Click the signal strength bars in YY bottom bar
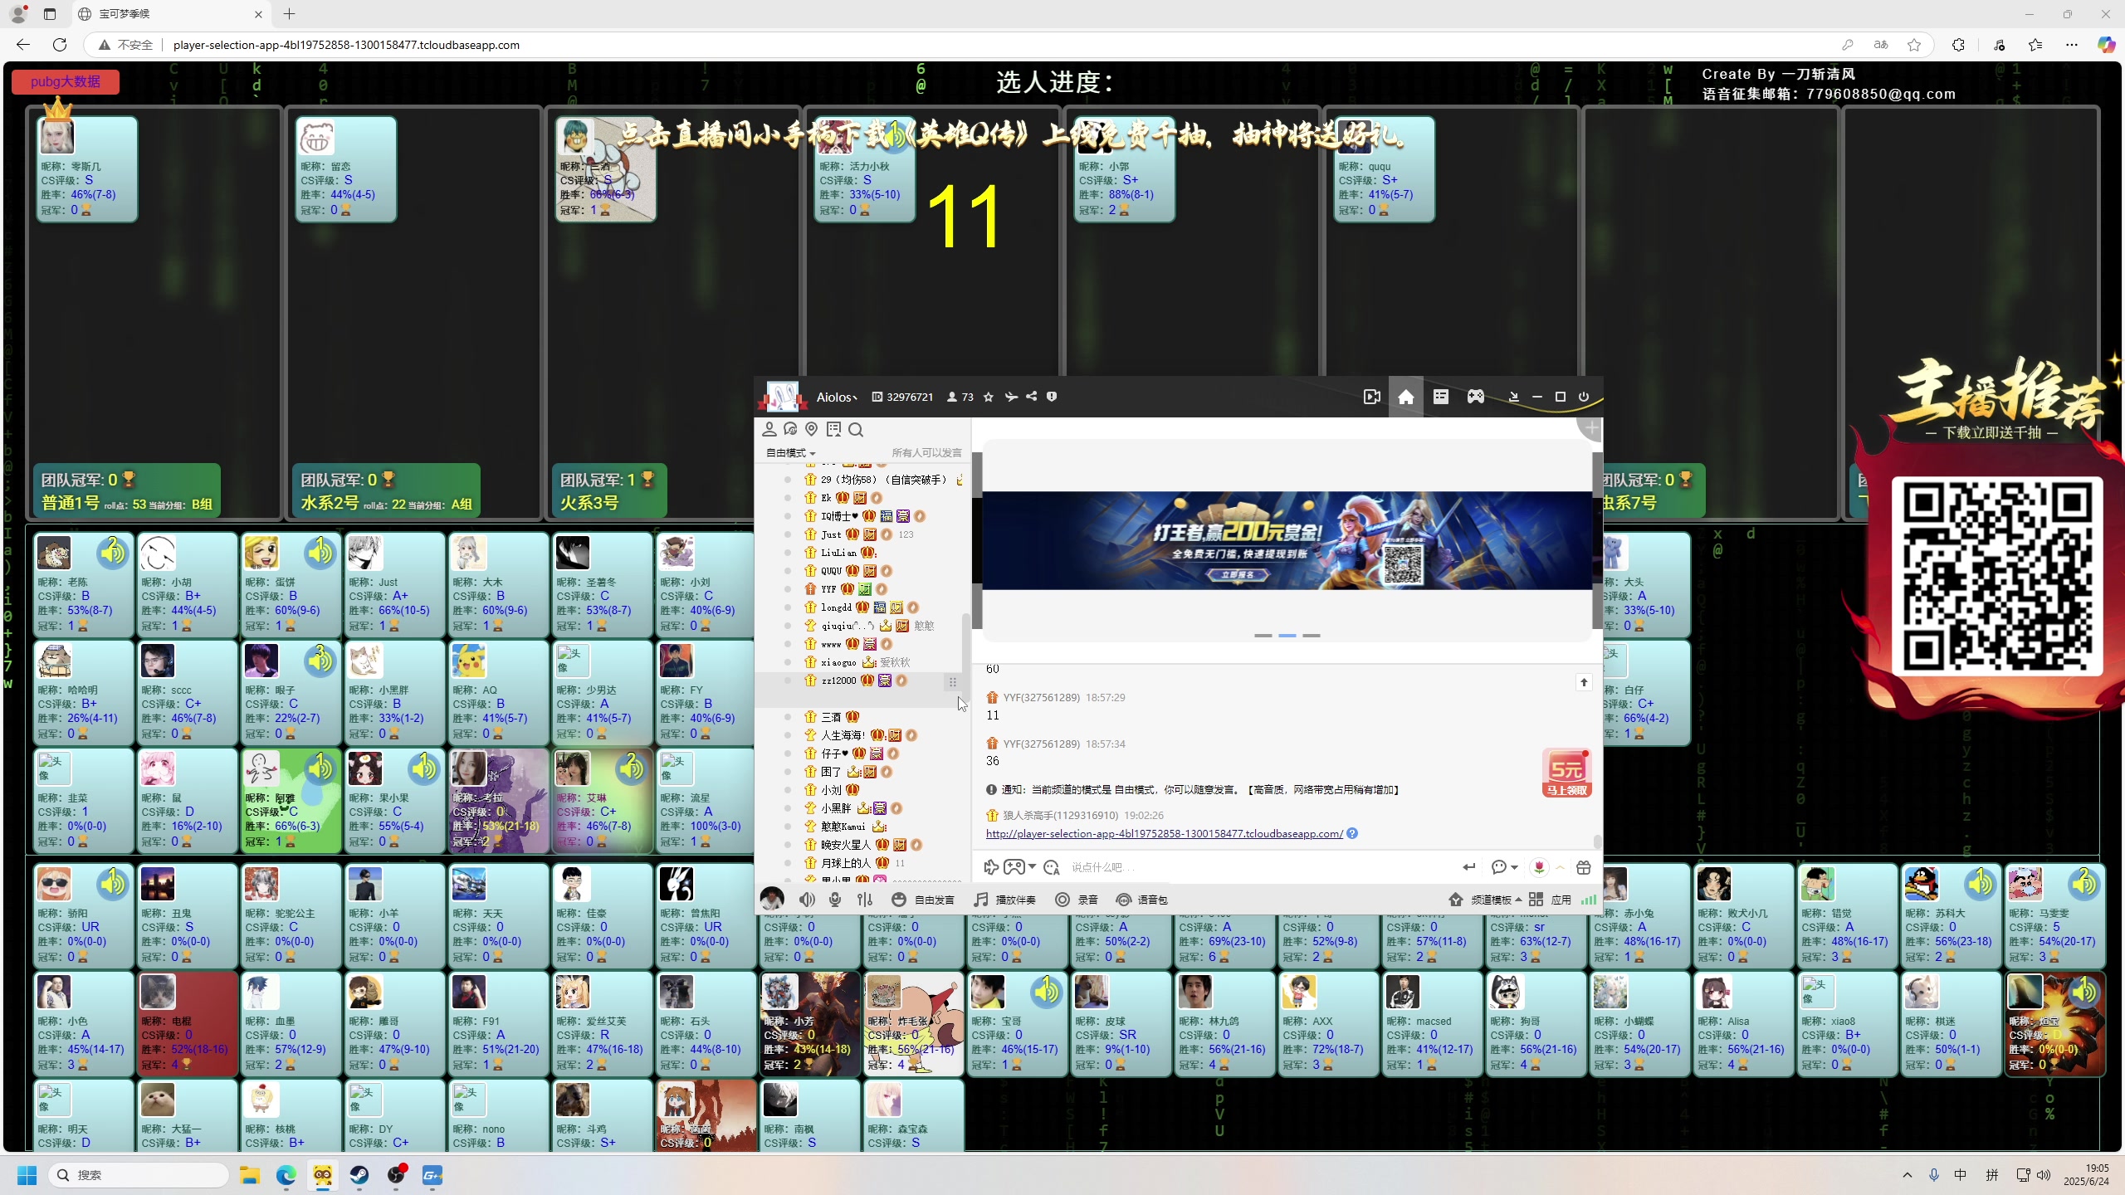 1588,900
